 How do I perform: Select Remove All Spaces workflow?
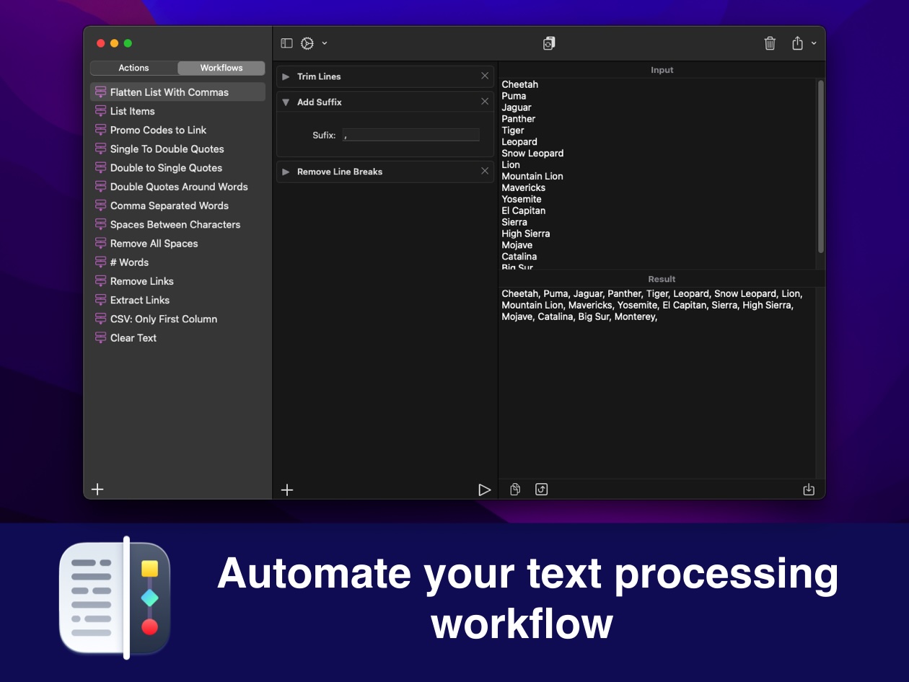pos(177,243)
